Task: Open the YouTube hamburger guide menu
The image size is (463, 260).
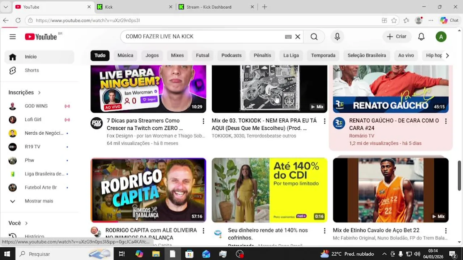Action: click(13, 36)
